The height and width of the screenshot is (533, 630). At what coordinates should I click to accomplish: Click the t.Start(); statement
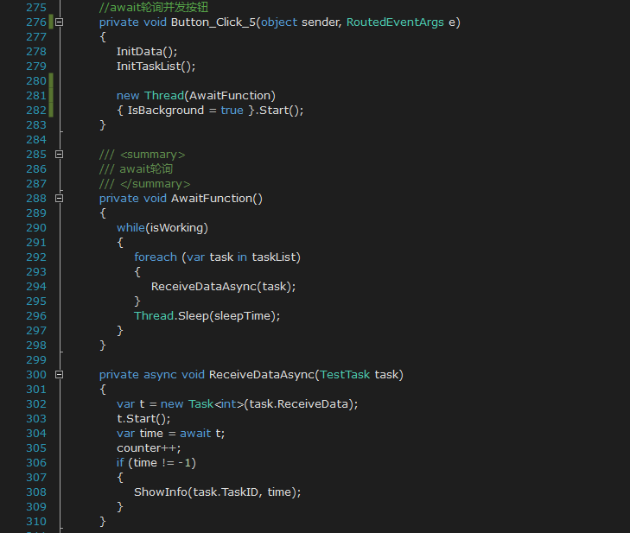coord(143,419)
